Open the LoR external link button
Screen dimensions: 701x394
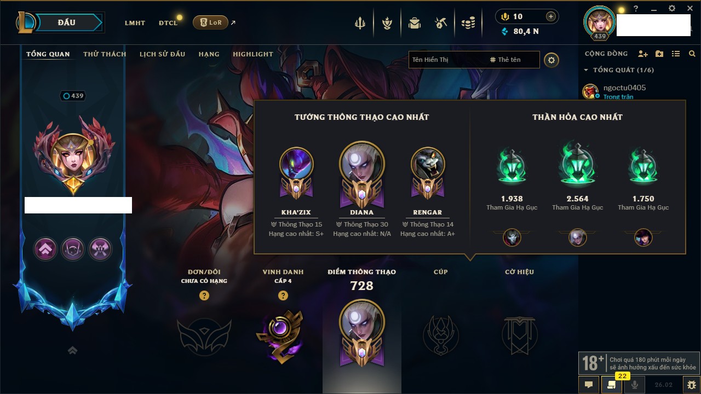211,22
